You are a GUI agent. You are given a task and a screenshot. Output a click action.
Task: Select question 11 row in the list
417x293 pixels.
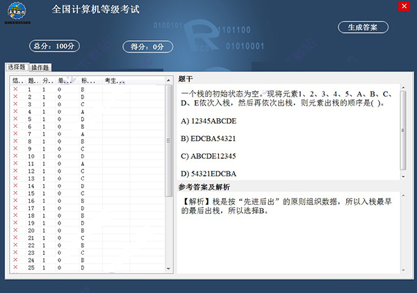click(x=88, y=164)
